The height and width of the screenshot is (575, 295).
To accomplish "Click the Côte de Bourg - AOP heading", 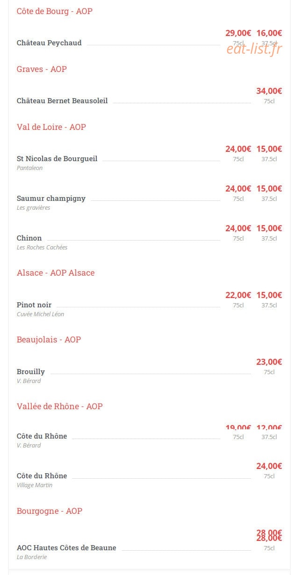I will tap(55, 11).
